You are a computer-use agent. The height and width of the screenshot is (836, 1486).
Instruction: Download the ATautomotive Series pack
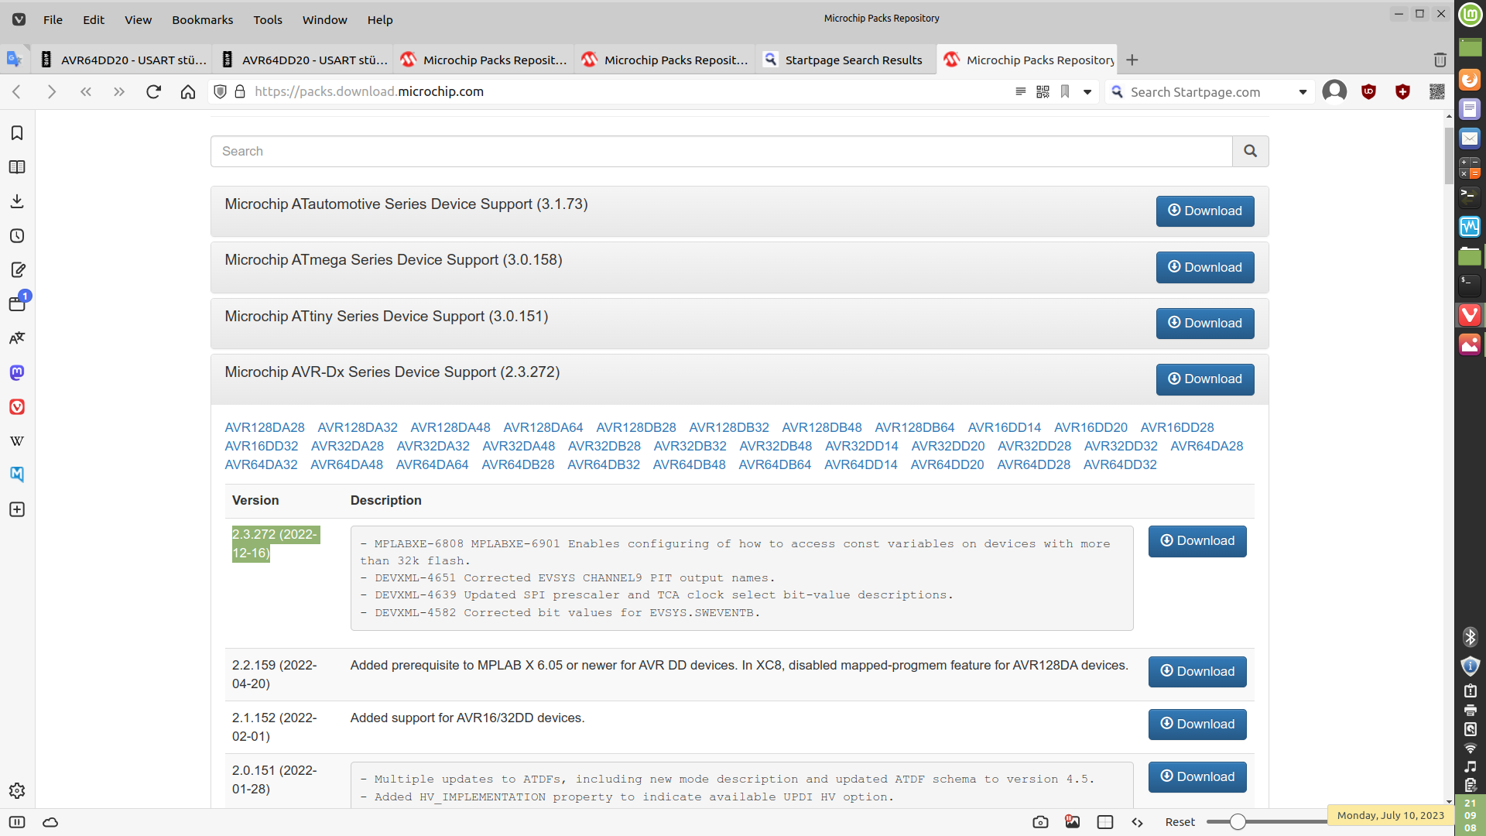tap(1205, 211)
